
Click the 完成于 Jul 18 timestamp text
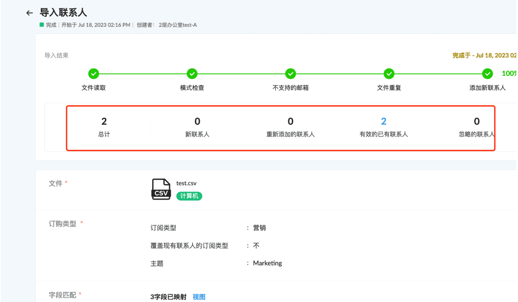484,55
